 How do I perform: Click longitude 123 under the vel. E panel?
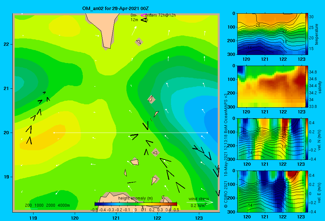point(301,217)
